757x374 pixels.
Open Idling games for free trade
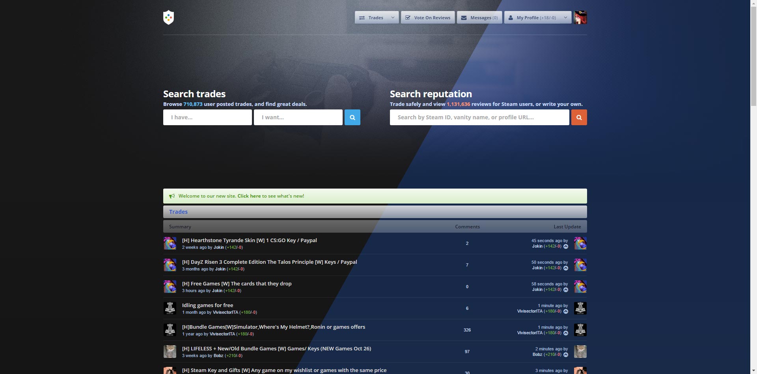(207, 305)
